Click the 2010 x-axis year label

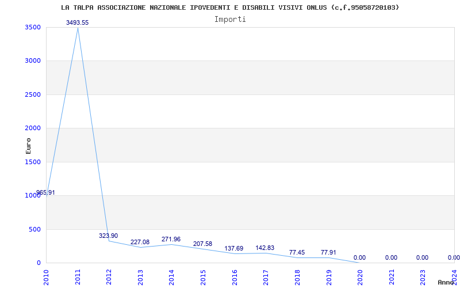[47, 278]
